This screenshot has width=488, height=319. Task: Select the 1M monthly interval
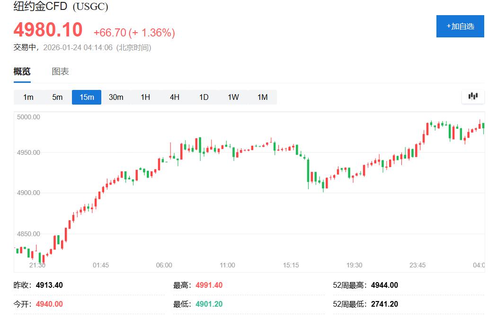262,97
